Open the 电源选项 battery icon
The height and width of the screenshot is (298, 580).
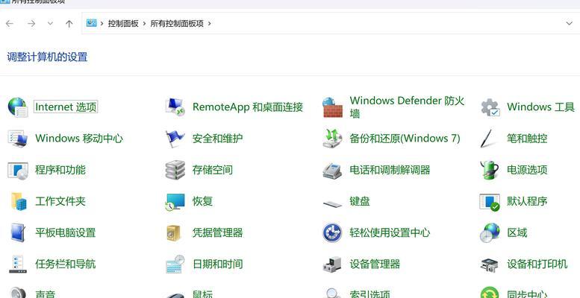(490, 170)
